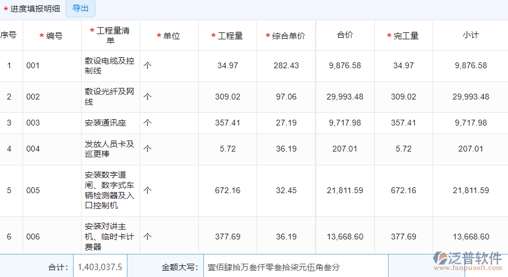508x277 pixels.
Task: Click the 合价 column header
Action: tap(345, 35)
